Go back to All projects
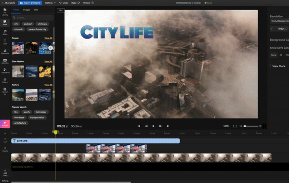The image size is (289, 183). (8, 3)
